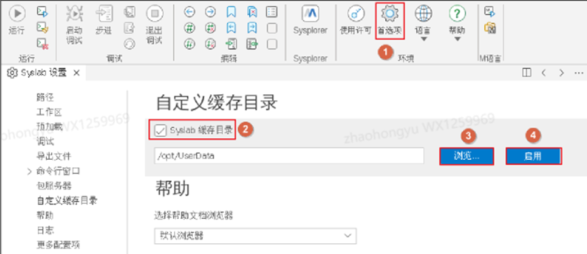Click the M folder icon in M语言 group
Image resolution: width=587 pixels, height=254 pixels.
coord(490,28)
